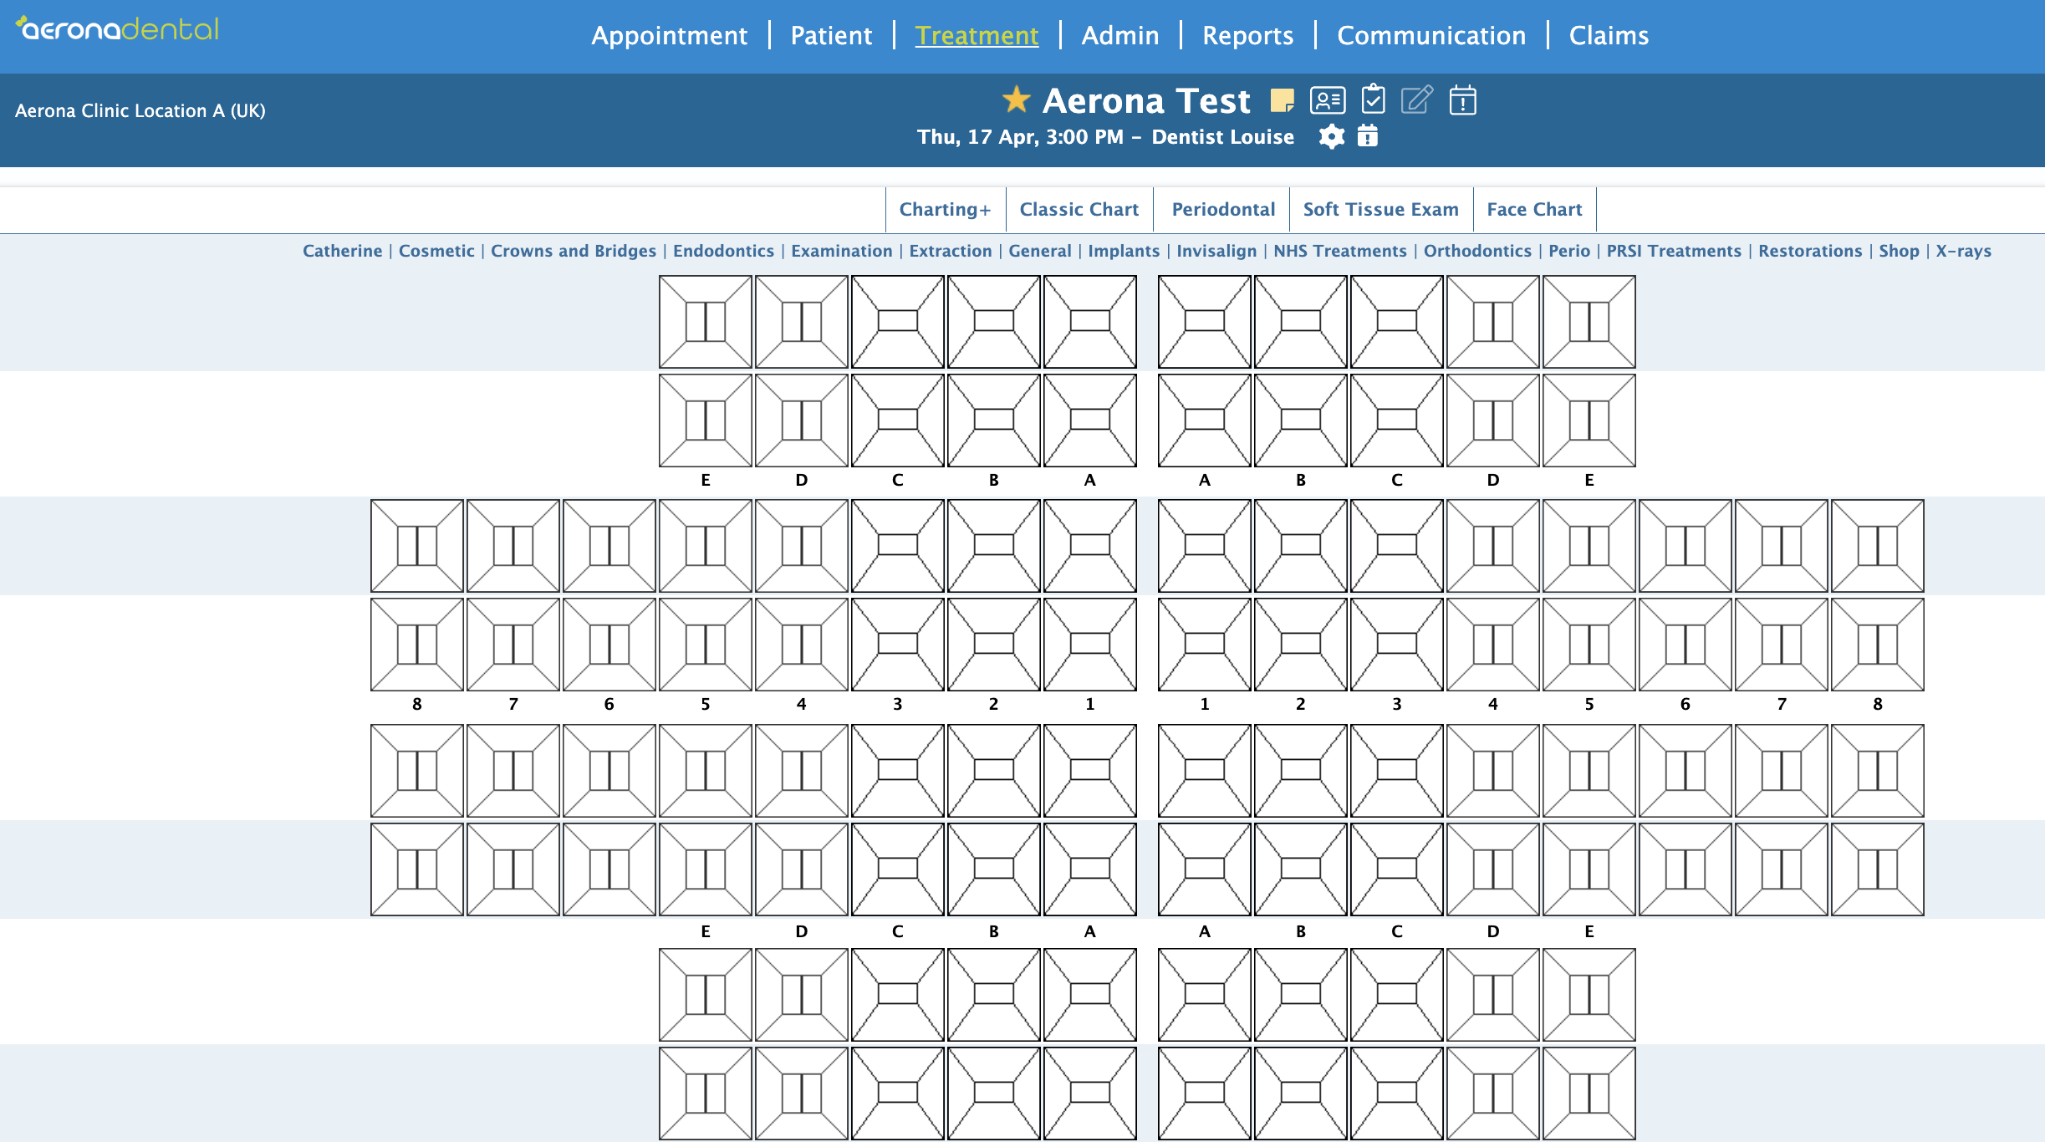
Task: Open the Perio treatment category
Action: [1569, 251]
